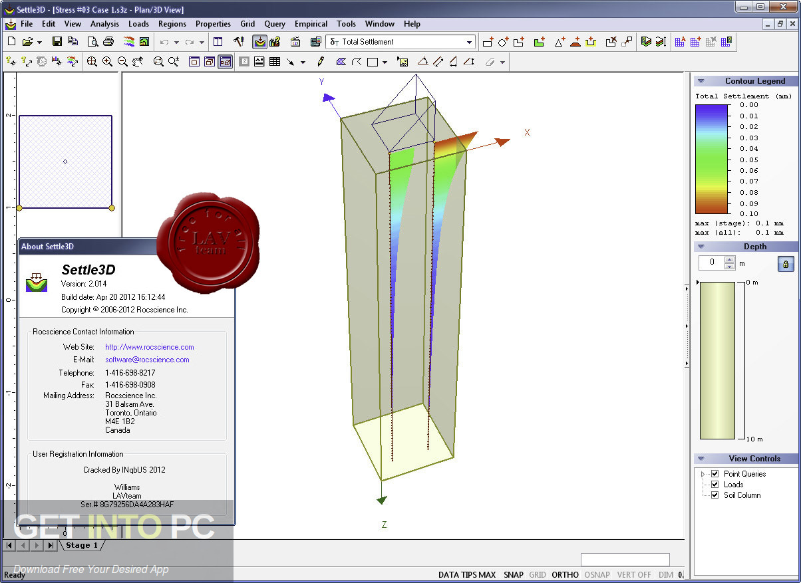Screen dimensions: 801x583
Task: Open the Total Settlement data type dropdown
Action: click(x=470, y=42)
